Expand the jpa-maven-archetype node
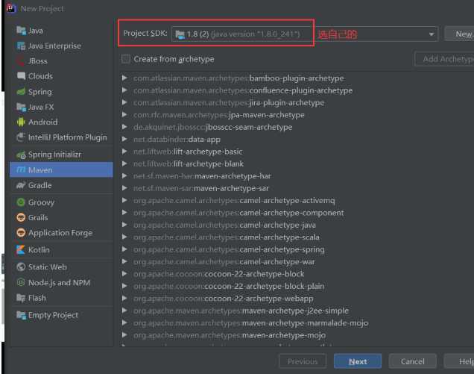 pos(124,115)
